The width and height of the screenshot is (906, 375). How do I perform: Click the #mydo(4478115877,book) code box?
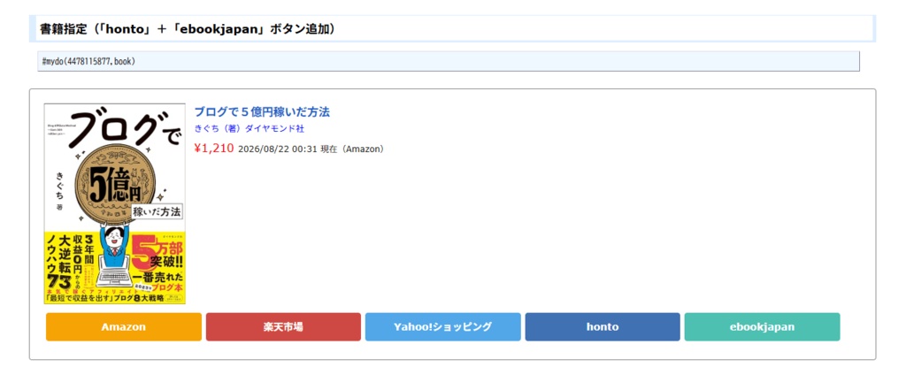tap(449, 61)
